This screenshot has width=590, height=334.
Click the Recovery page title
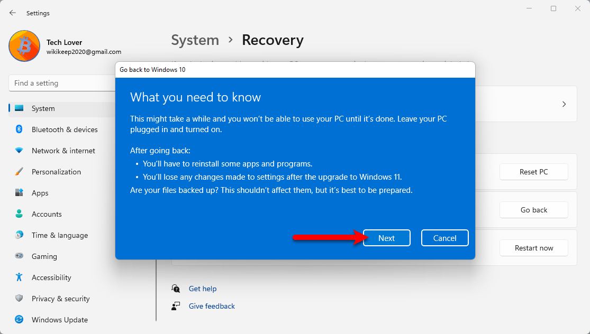point(273,40)
